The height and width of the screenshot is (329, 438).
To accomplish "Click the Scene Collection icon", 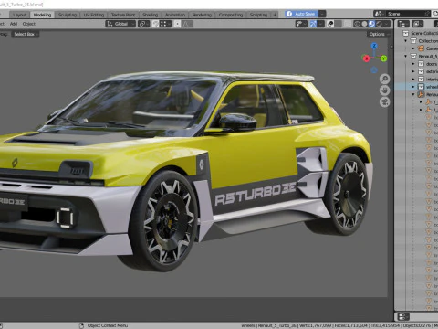I will point(406,33).
